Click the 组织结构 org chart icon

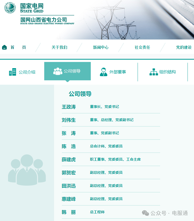pyautogui.click(x=154, y=72)
